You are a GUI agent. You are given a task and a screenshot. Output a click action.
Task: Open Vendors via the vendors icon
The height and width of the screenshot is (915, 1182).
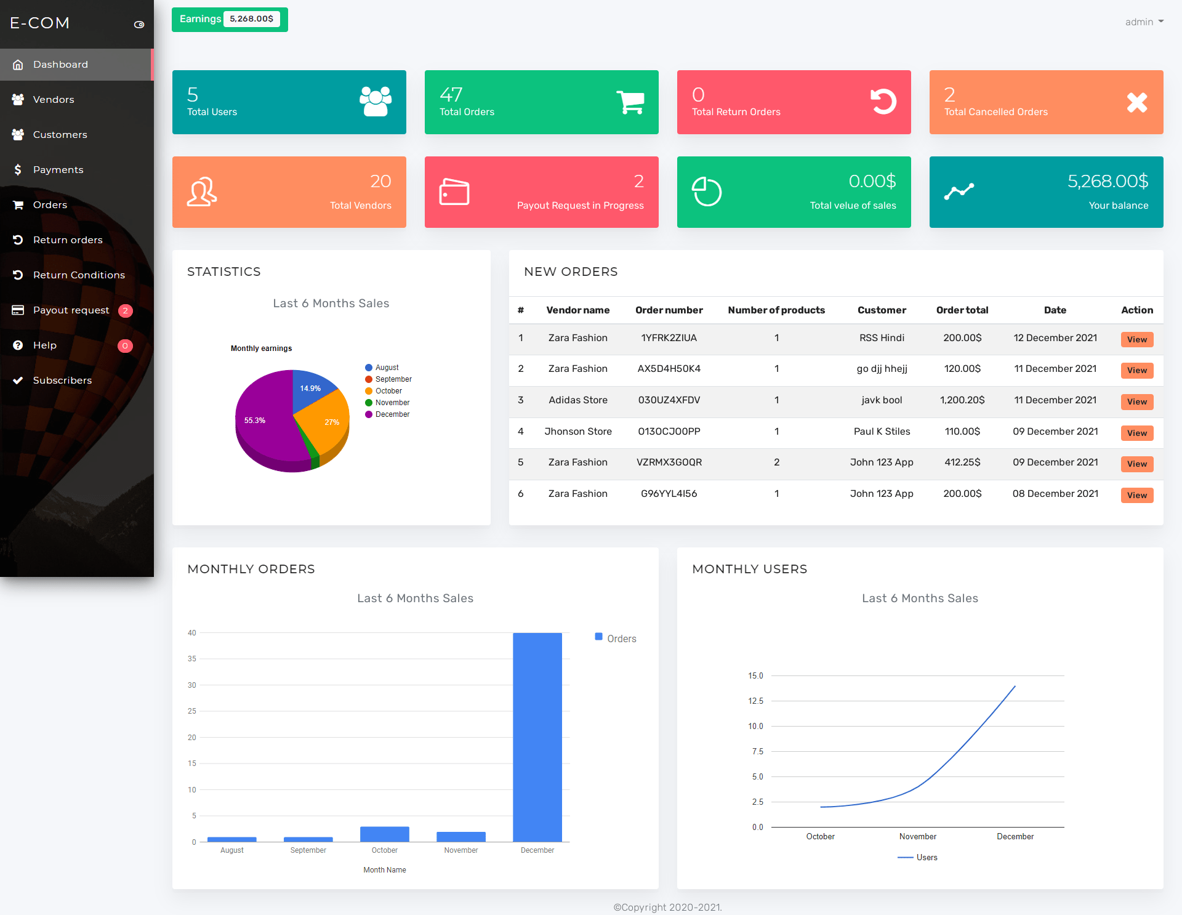18,99
